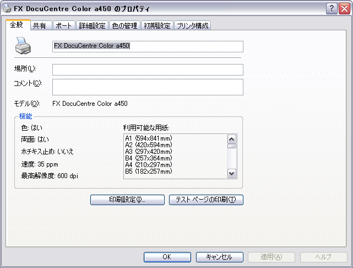The height and width of the screenshot is (268, 353).
Task: Click the キャンセル button
Action: click(219, 257)
